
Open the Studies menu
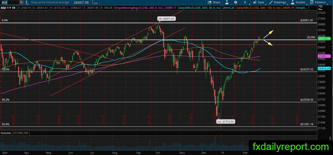[x=298, y=2]
